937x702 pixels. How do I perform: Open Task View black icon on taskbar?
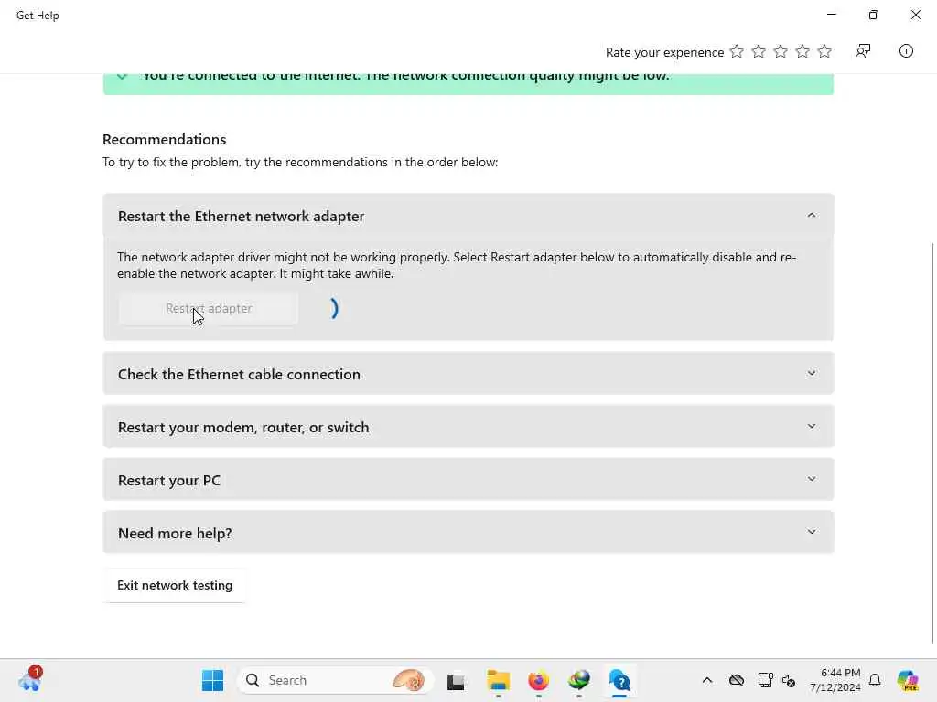coord(456,681)
